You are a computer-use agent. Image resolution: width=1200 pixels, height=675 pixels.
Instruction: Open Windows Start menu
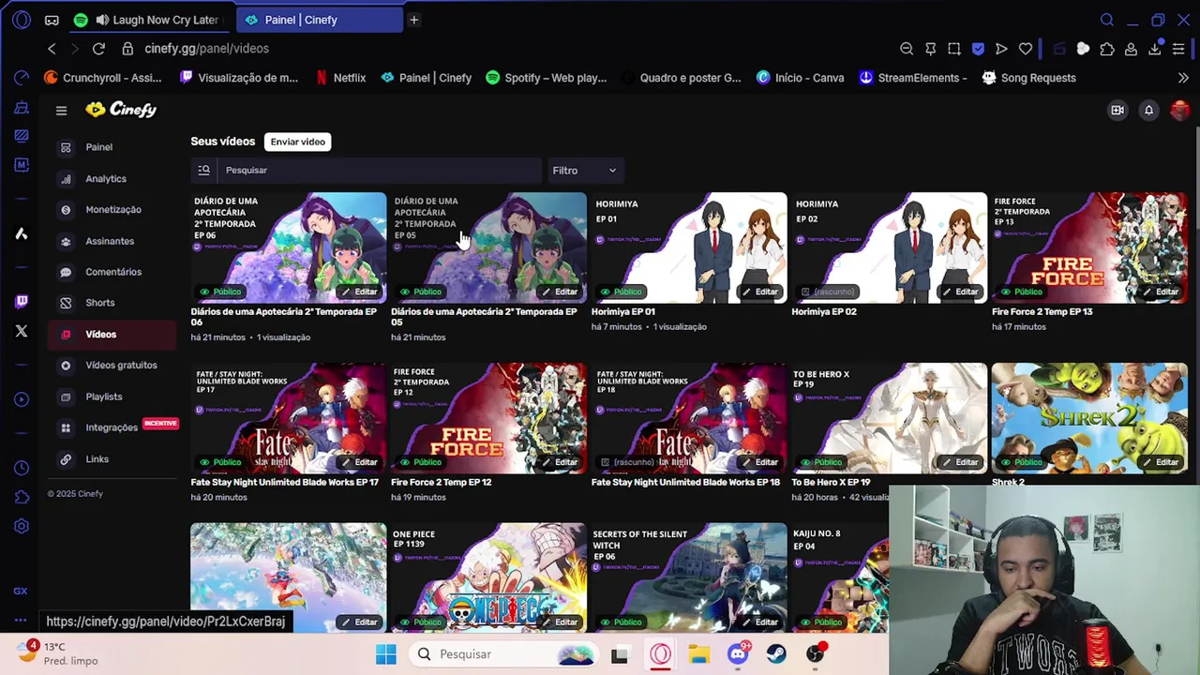tap(385, 654)
